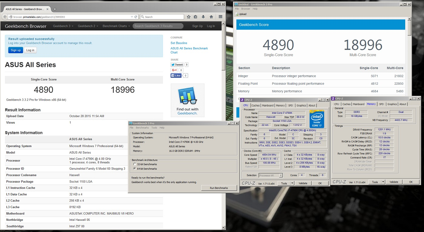Open Tools dropdown arrow in CPU-Z CPU window

click(292, 183)
